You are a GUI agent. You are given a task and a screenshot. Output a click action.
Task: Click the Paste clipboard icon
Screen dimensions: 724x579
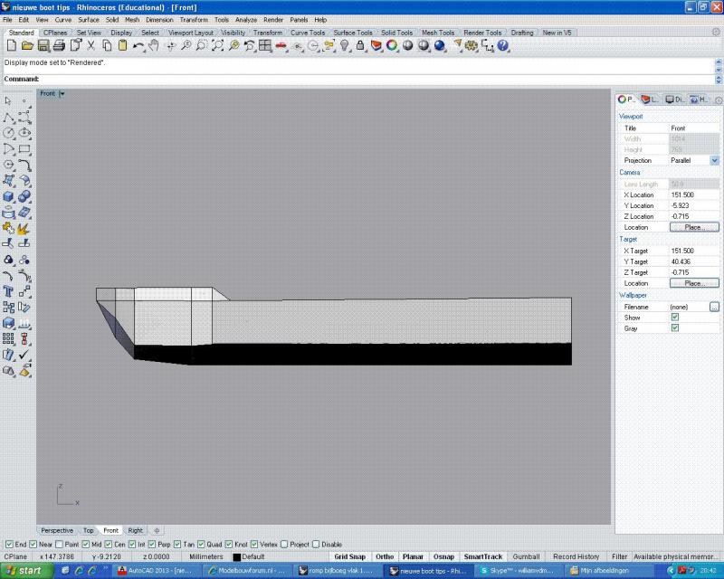point(122,45)
